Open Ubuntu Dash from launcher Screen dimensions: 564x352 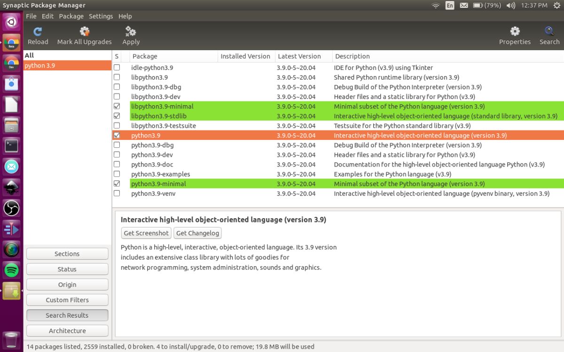coord(11,22)
